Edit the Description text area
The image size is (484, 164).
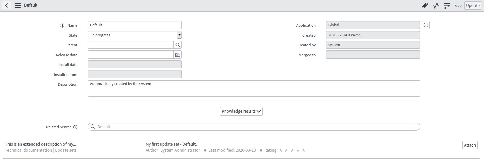pyautogui.click(x=254, y=88)
